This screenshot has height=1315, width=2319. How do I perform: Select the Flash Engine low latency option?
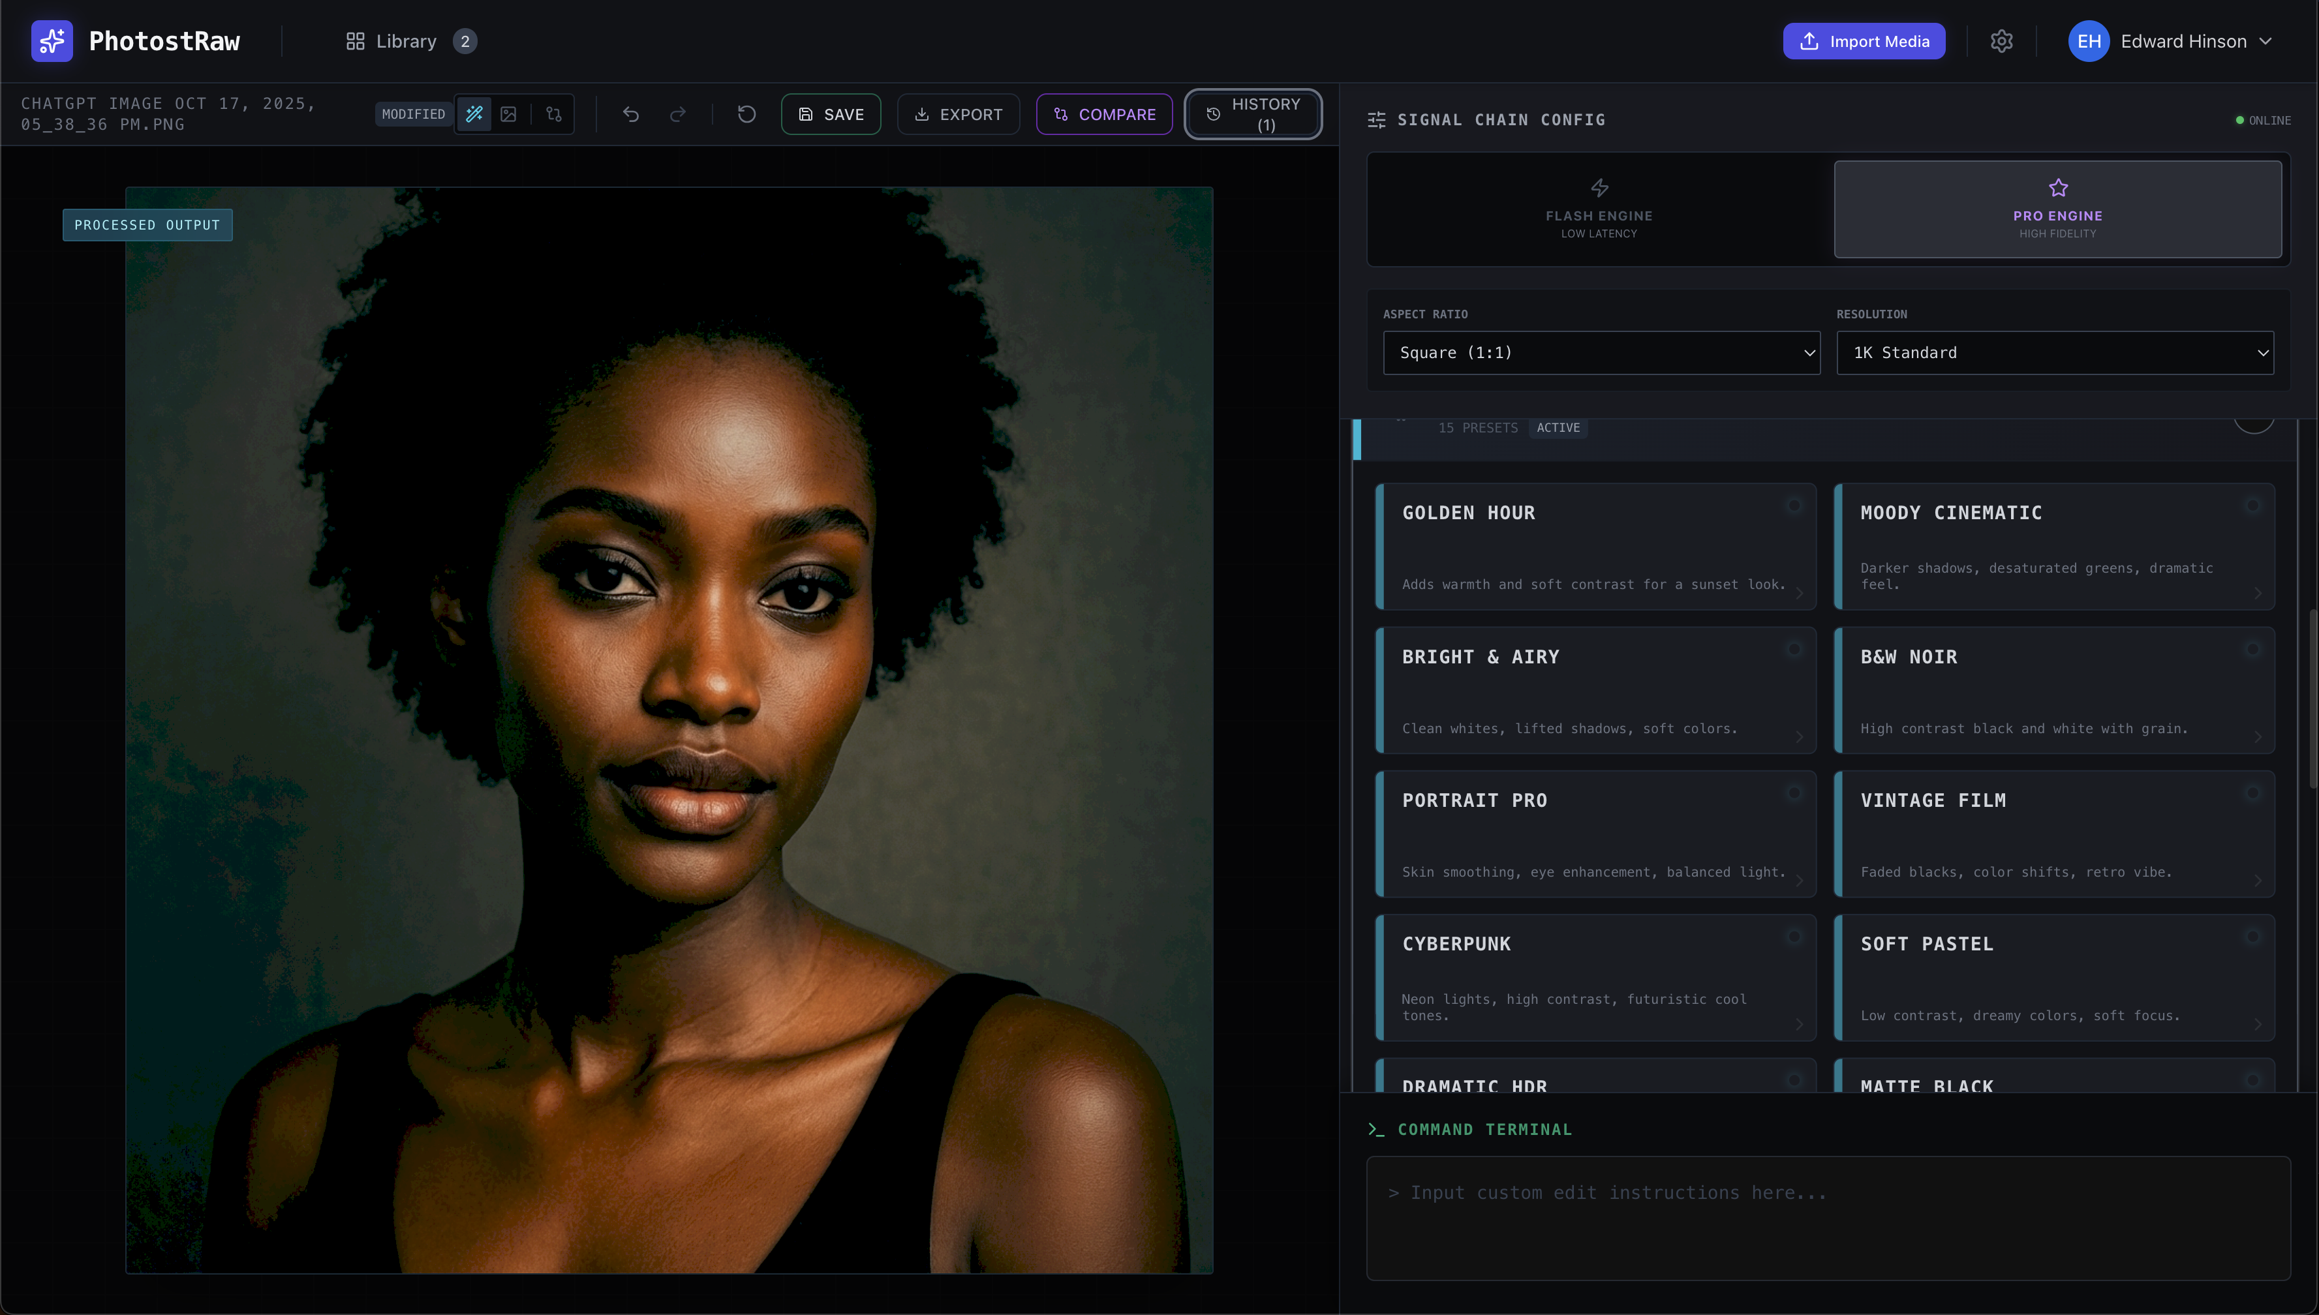(x=1599, y=209)
